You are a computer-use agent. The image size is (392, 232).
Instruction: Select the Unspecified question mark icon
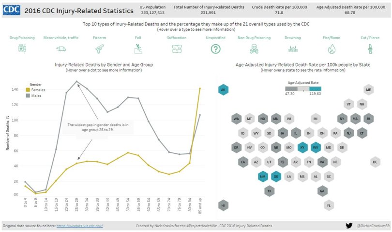tap(215, 48)
